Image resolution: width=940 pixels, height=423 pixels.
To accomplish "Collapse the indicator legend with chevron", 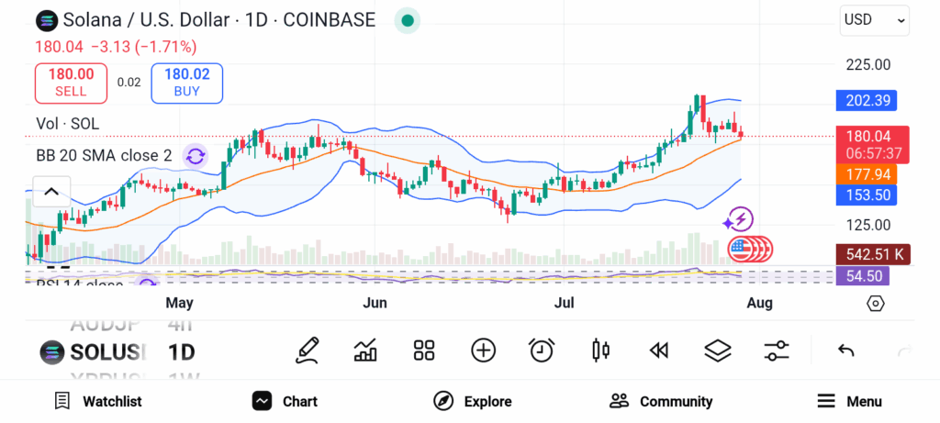I will coord(51,192).
